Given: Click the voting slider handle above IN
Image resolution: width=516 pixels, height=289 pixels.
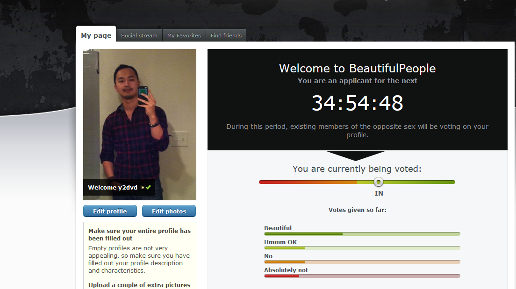Looking at the screenshot, I should (379, 182).
